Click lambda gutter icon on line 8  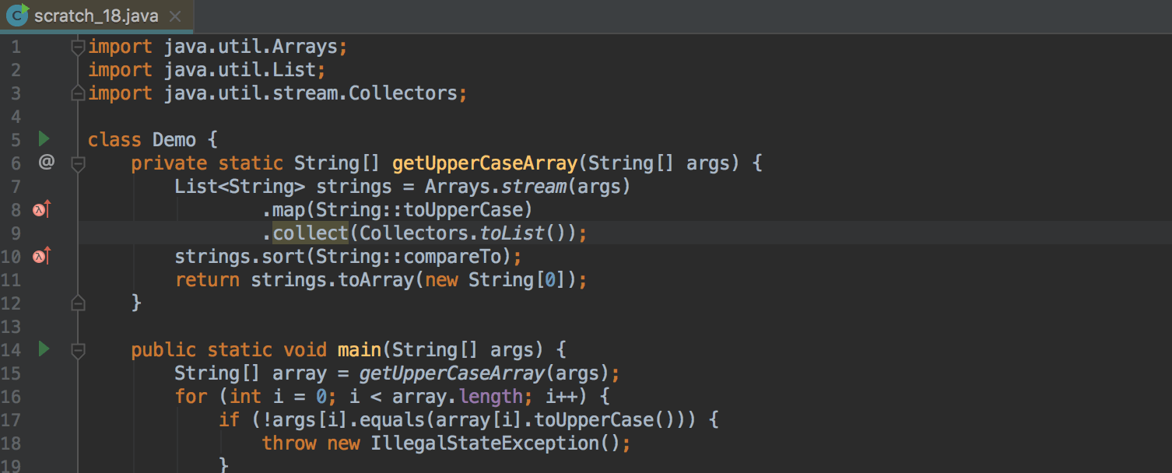click(x=41, y=209)
